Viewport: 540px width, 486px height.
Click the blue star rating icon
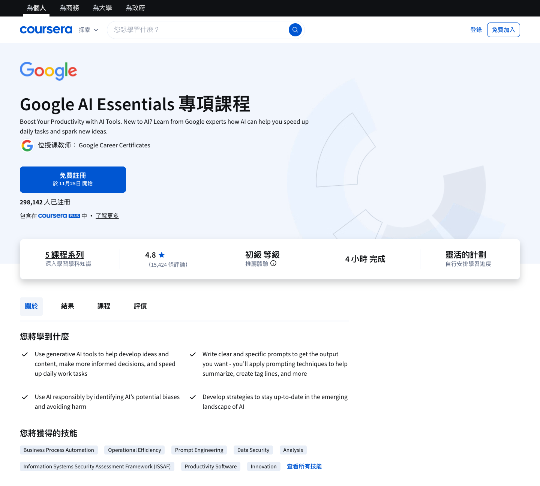coord(162,255)
